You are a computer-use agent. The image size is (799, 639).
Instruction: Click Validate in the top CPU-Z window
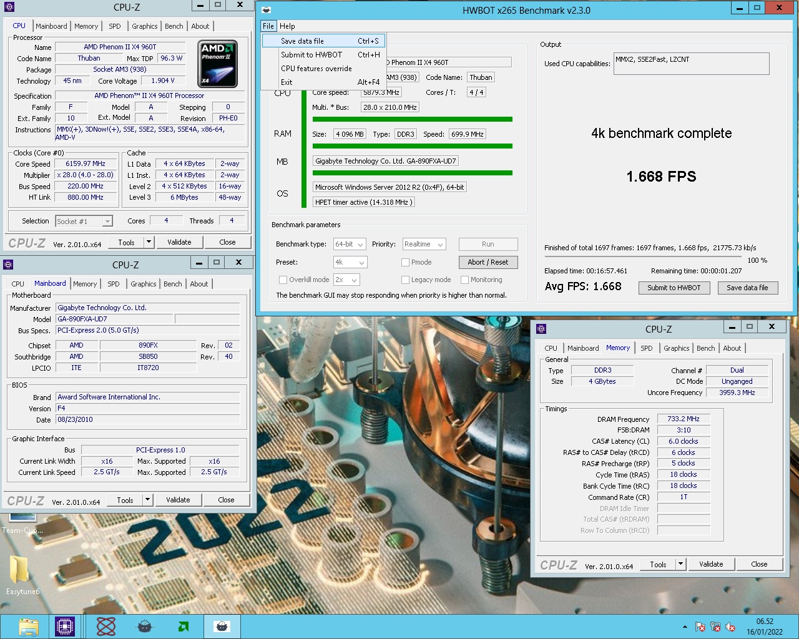click(x=179, y=242)
